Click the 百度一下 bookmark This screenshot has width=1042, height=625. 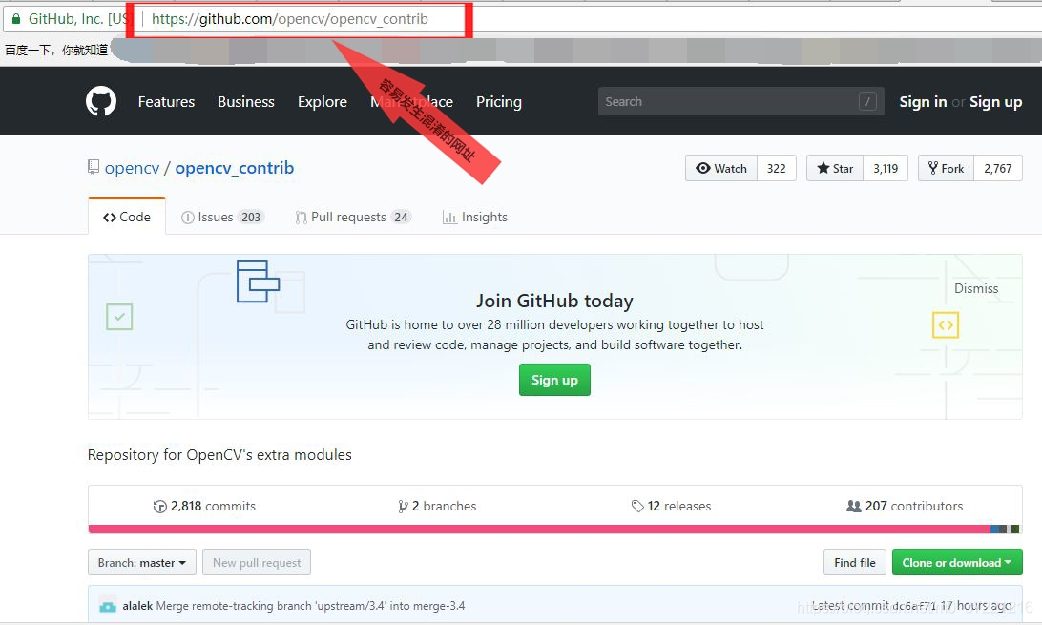56,50
